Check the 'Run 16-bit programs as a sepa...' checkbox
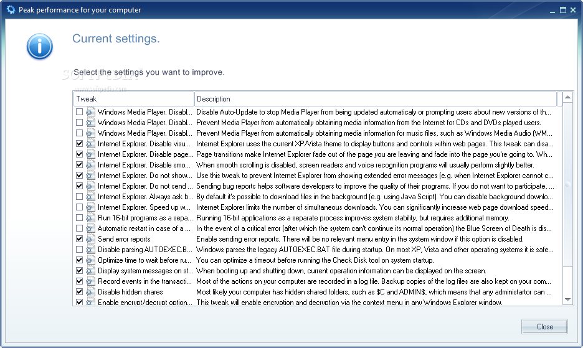The image size is (583, 348). [x=79, y=217]
